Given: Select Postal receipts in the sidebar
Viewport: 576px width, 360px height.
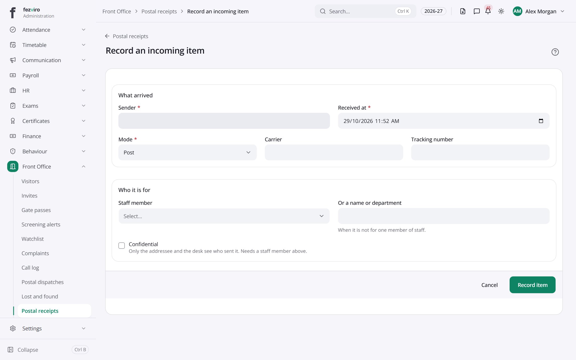Looking at the screenshot, I should (x=54, y=311).
